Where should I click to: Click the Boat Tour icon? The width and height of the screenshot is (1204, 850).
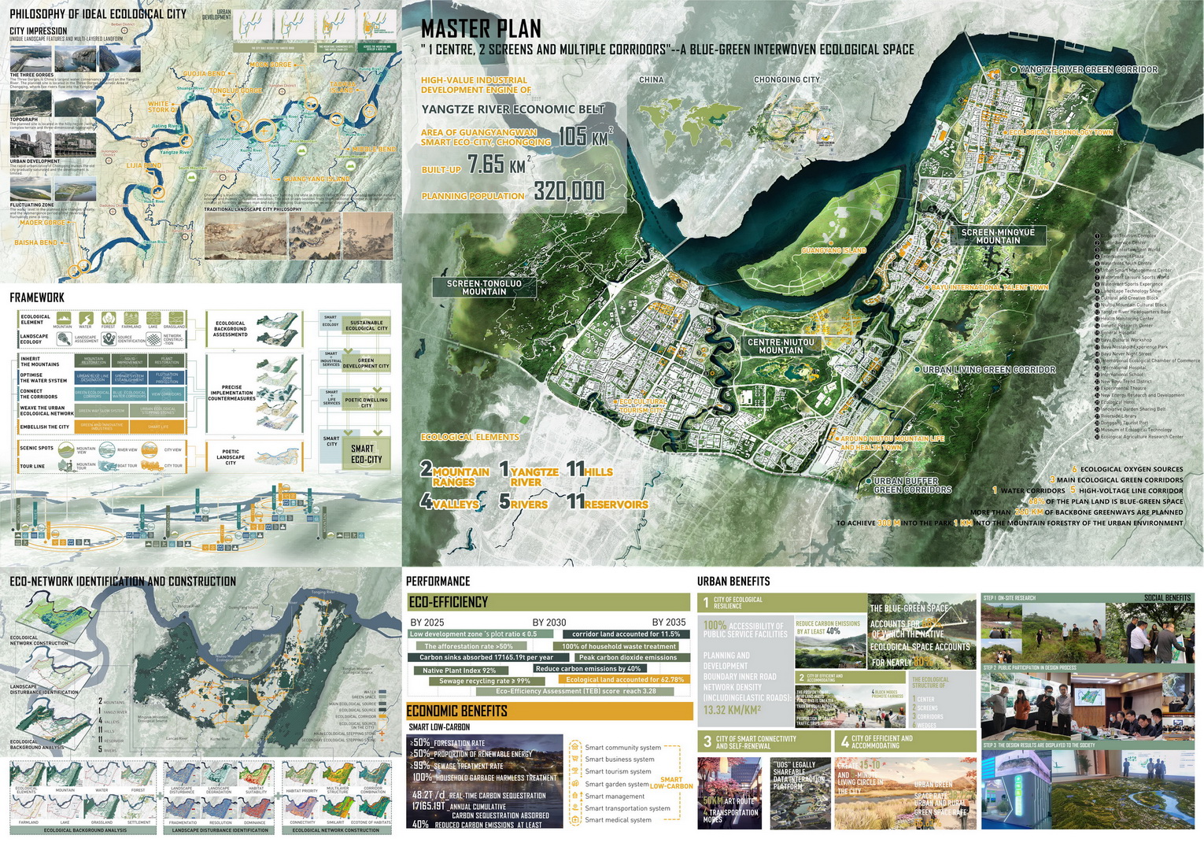pos(108,465)
